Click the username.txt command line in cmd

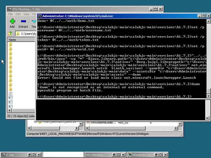point(74,30)
